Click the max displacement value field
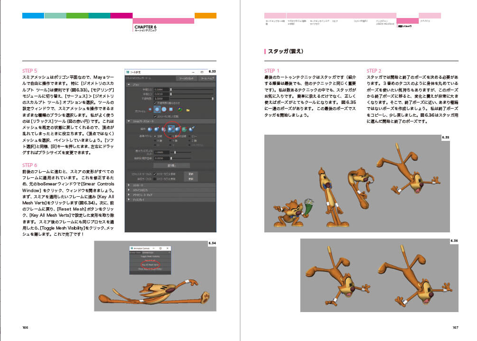This screenshot has height=341, width=477. click(x=162, y=152)
